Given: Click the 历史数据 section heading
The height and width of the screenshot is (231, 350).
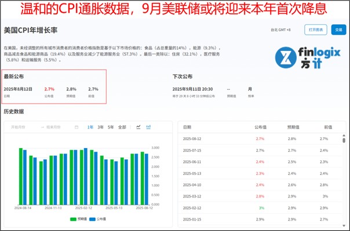Looking at the screenshot, I should [13, 111].
